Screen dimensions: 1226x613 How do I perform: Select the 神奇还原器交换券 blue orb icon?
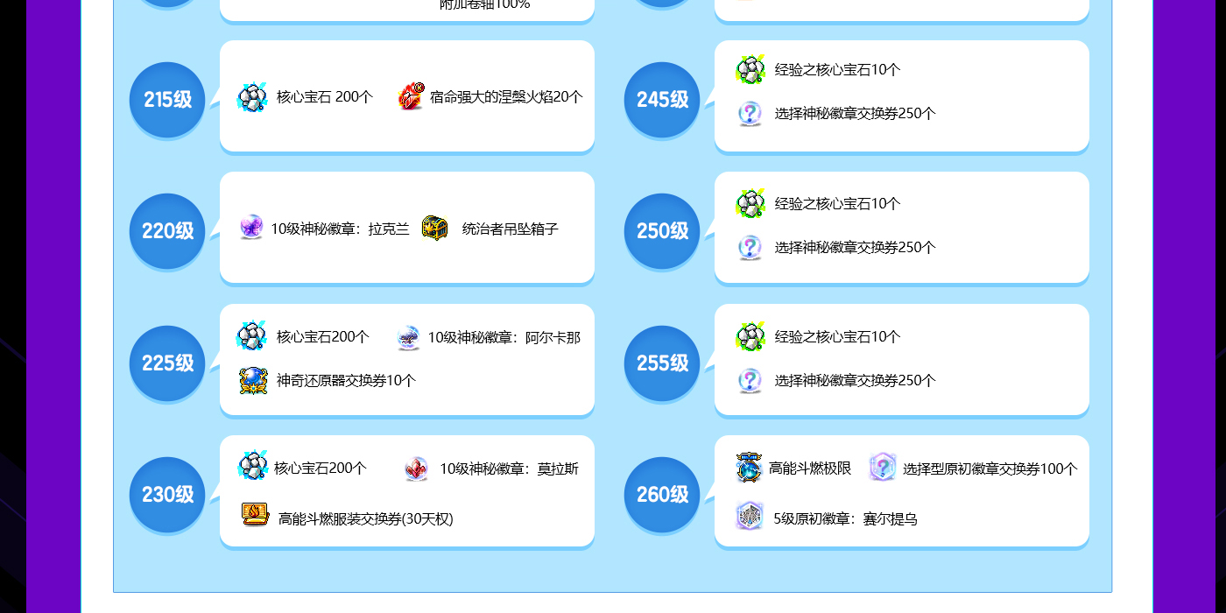(253, 380)
